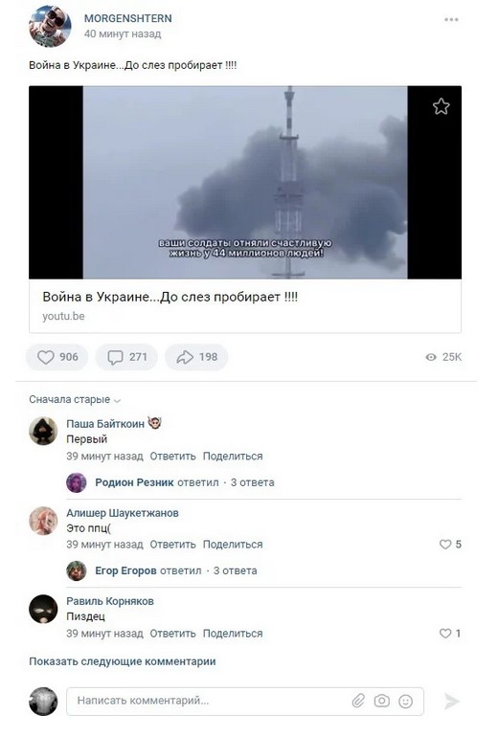
Task: Expand the 3 replies under Егор Егоров
Action: click(x=236, y=570)
